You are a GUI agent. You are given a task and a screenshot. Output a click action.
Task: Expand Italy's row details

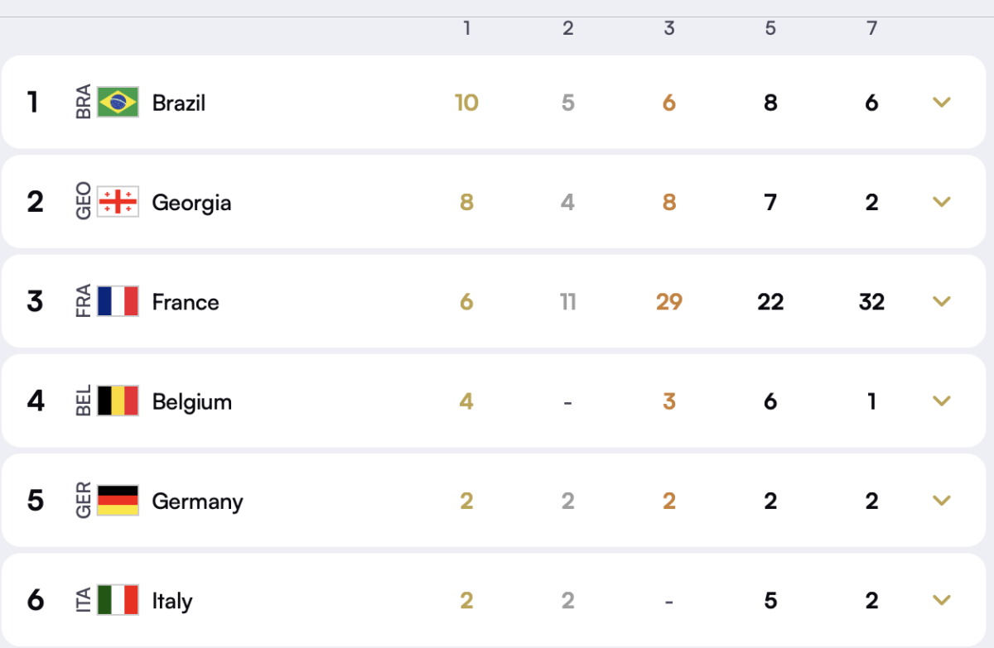[x=941, y=600]
